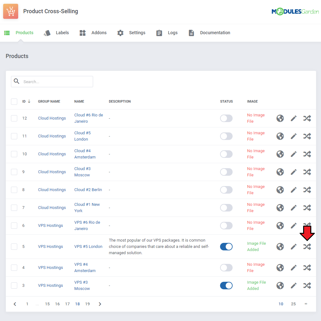Open globe icon for Cloud #2 Berlin
The width and height of the screenshot is (321, 321).
tap(280, 190)
